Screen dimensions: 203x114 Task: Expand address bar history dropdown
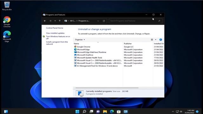click(98, 21)
